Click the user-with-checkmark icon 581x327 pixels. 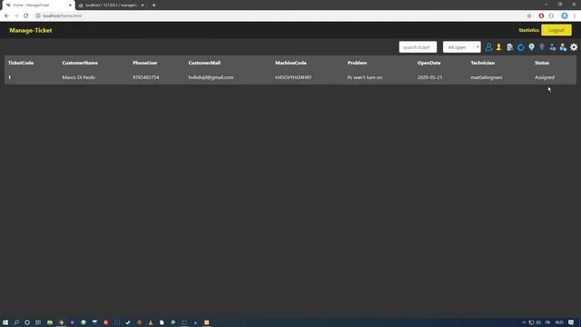pos(563,47)
